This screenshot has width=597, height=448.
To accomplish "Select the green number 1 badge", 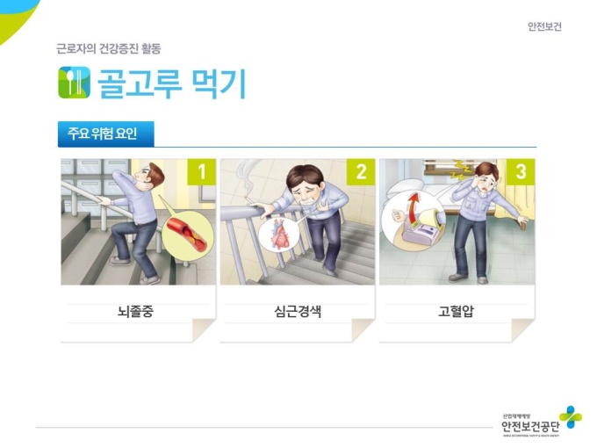I will (201, 172).
